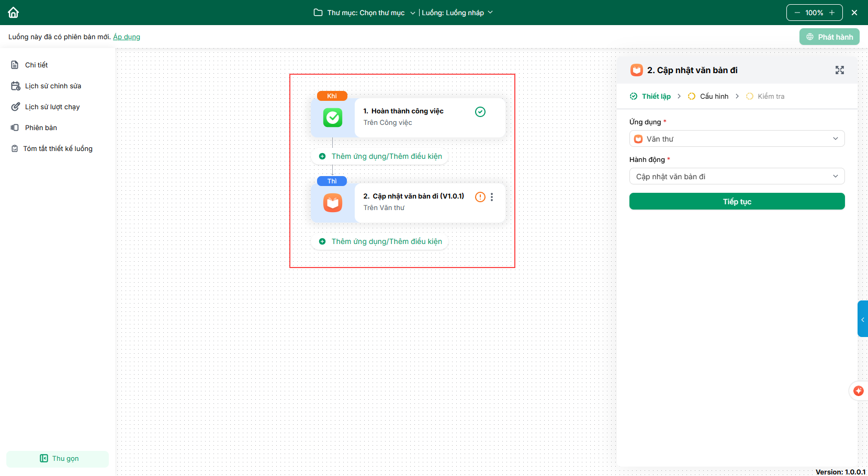
Task: Open Lịch sử lượt chạy in sidebar
Action: pos(52,107)
